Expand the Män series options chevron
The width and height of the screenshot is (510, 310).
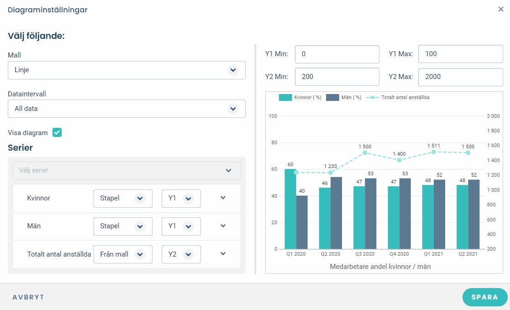click(223, 226)
